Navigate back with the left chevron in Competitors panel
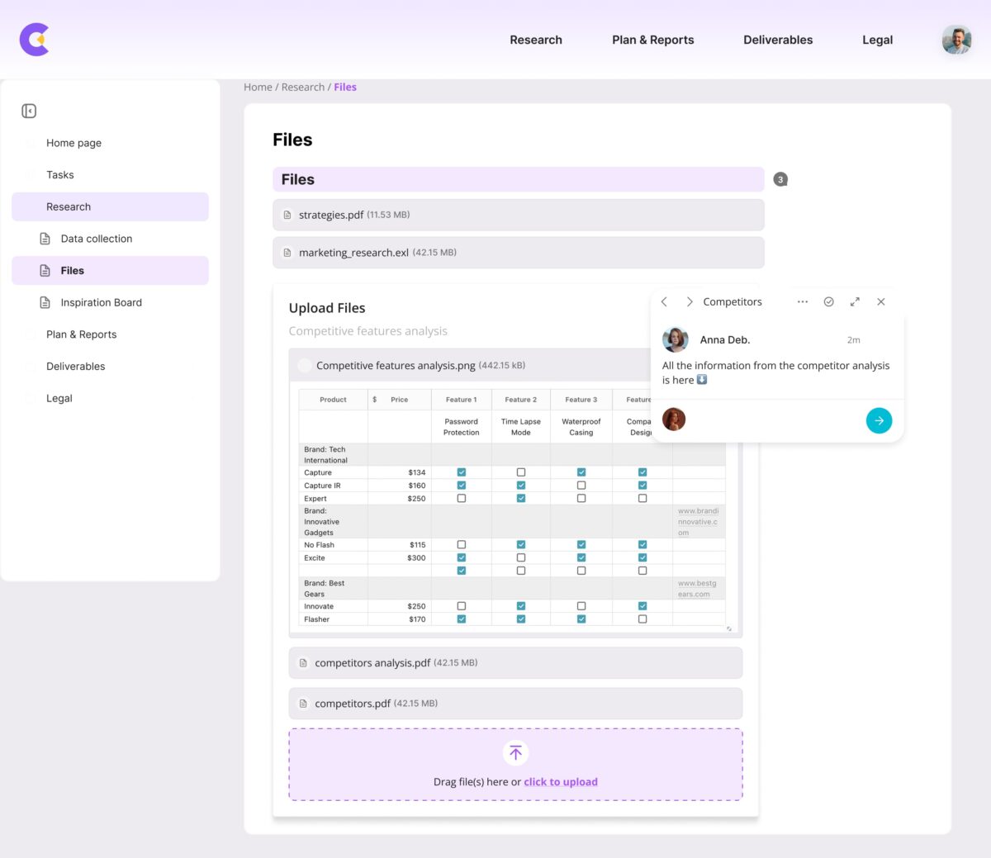Viewport: 991px width, 858px height. (664, 301)
